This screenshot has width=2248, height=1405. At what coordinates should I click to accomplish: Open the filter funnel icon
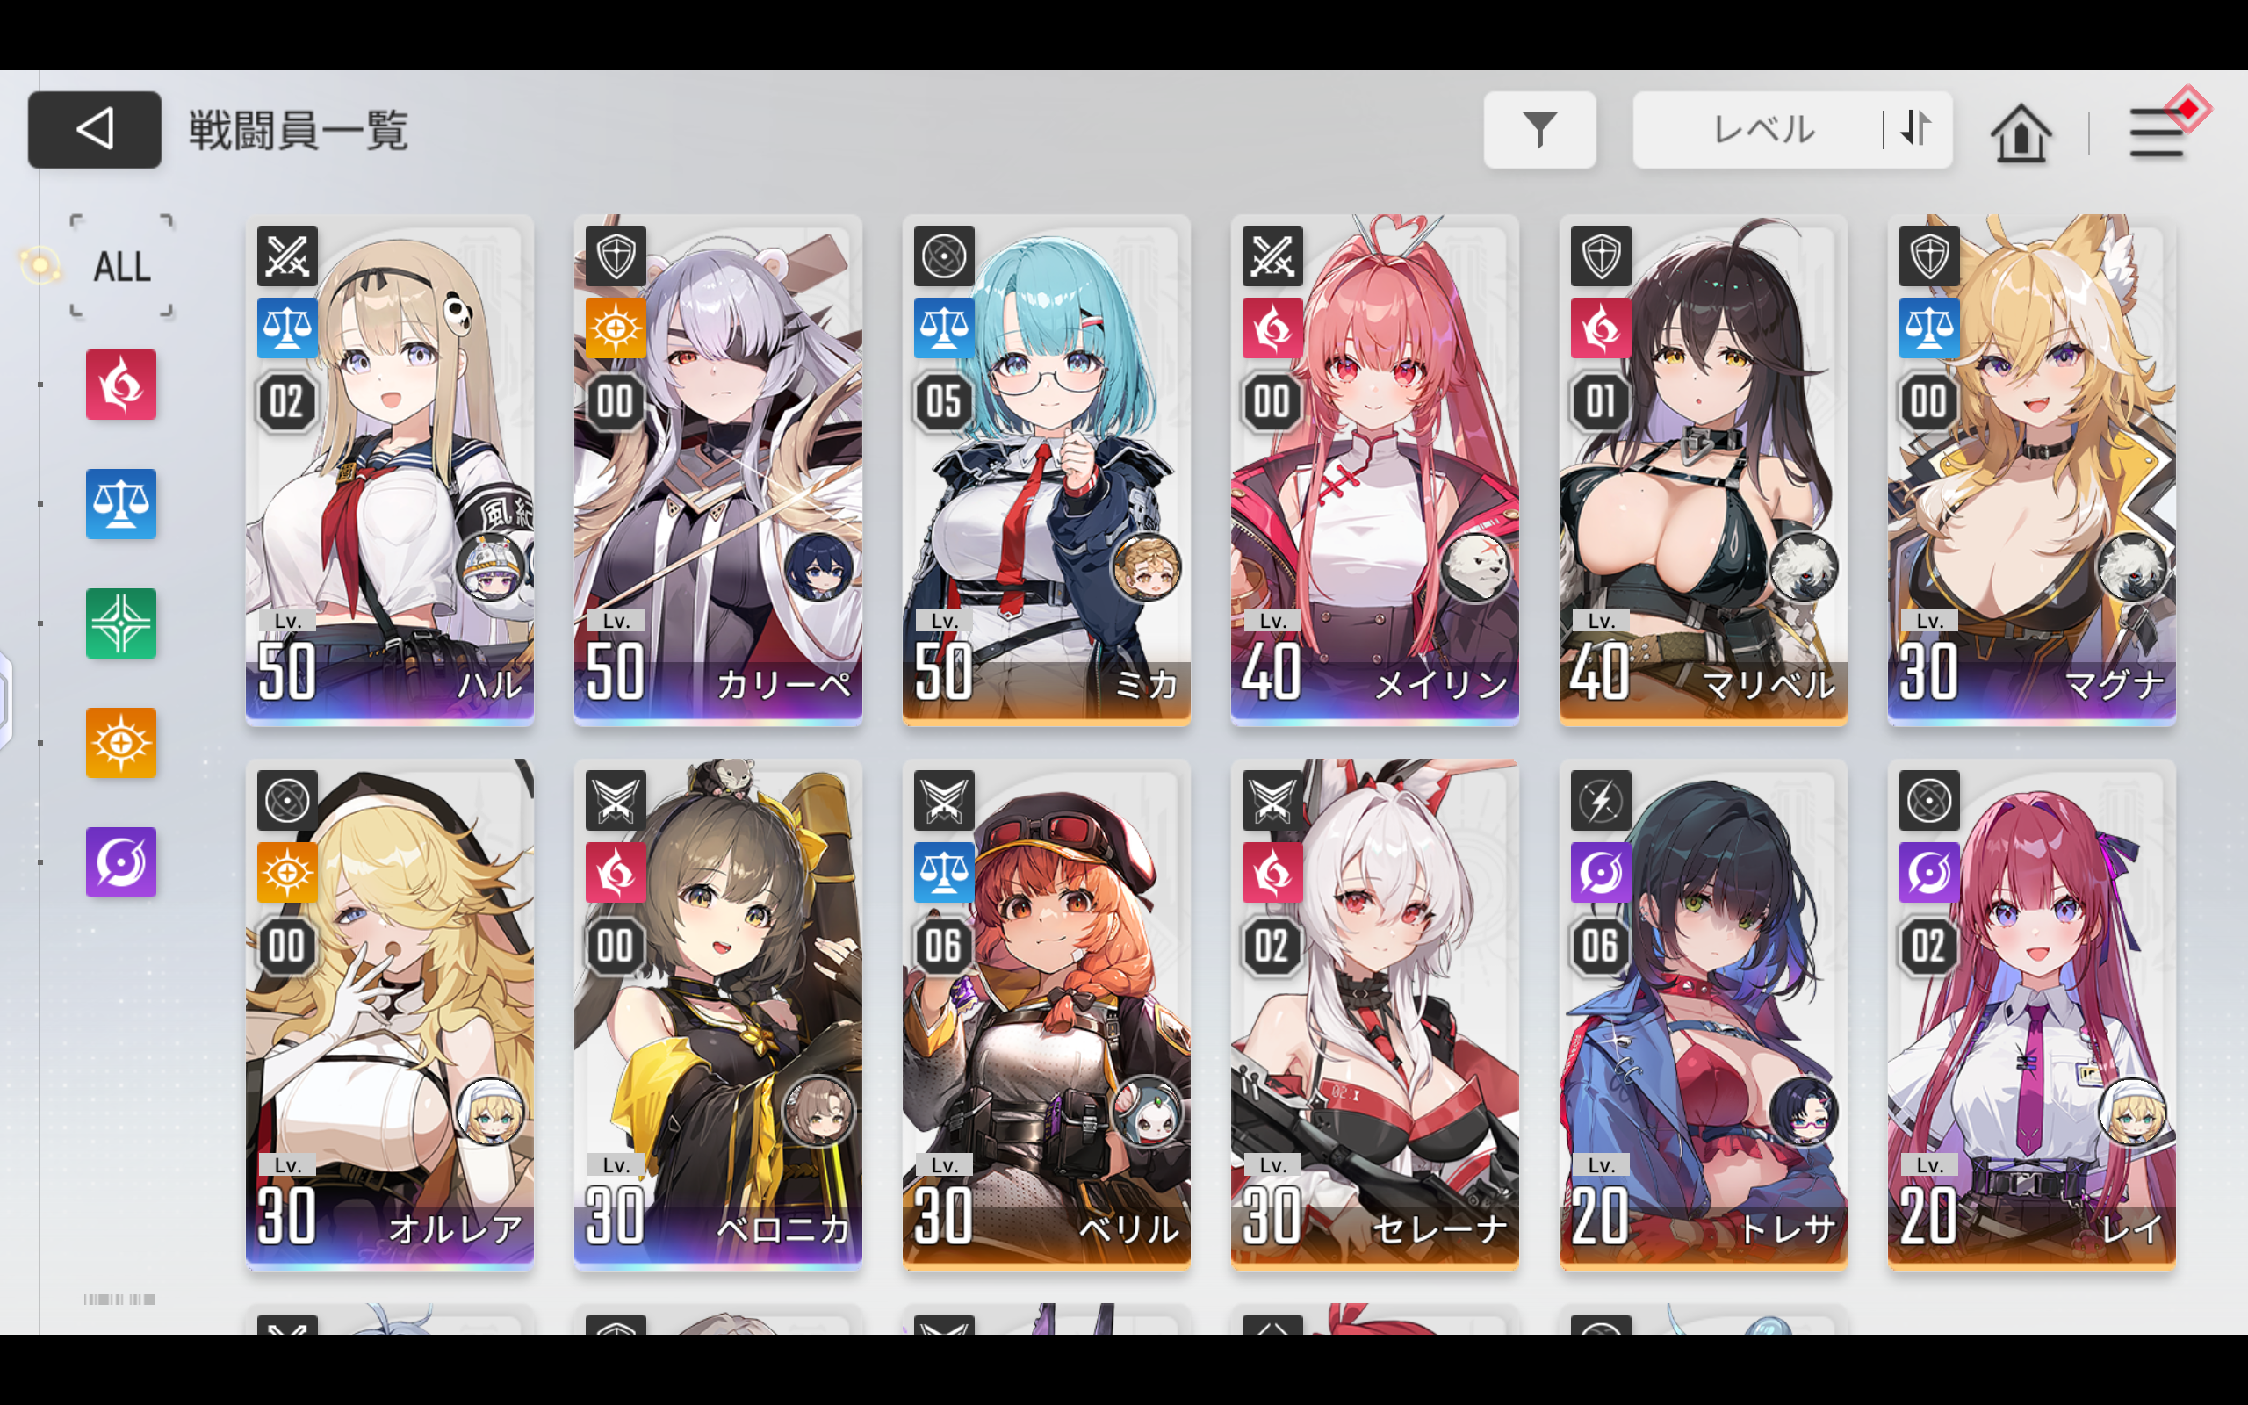pos(1539,129)
